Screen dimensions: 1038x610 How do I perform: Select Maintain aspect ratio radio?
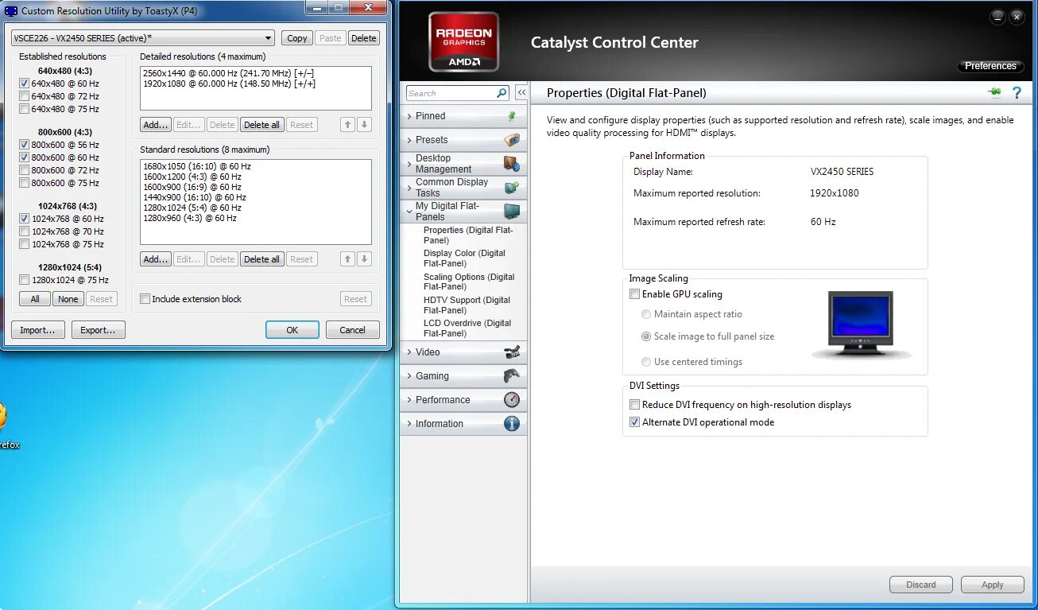646,314
